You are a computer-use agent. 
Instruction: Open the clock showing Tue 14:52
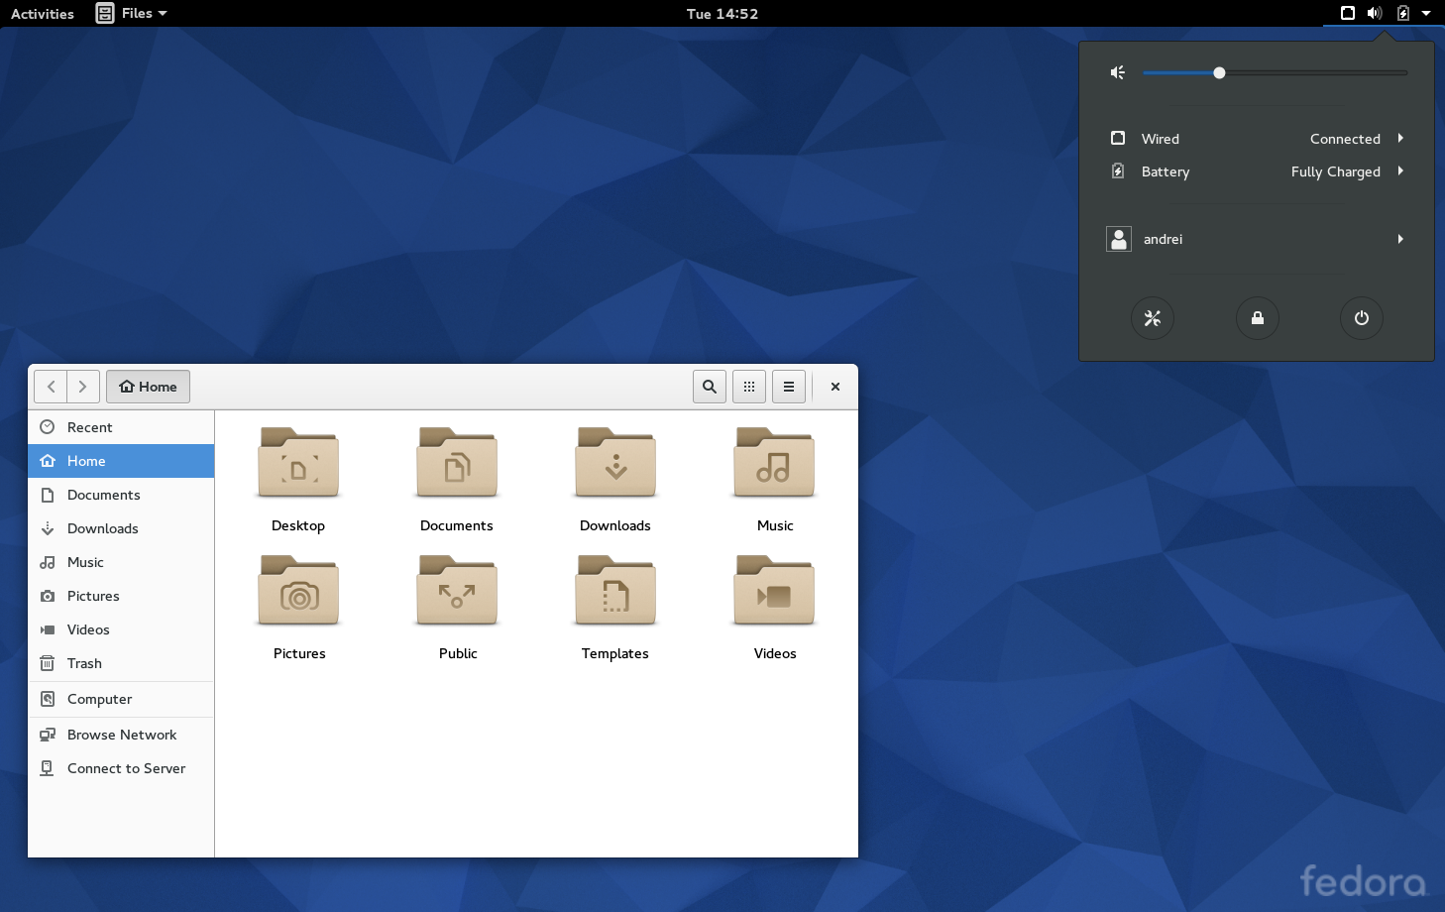[x=722, y=13]
